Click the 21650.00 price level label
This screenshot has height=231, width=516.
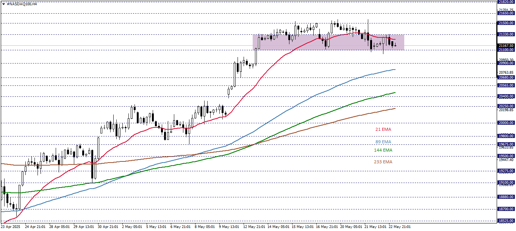click(x=506, y=13)
